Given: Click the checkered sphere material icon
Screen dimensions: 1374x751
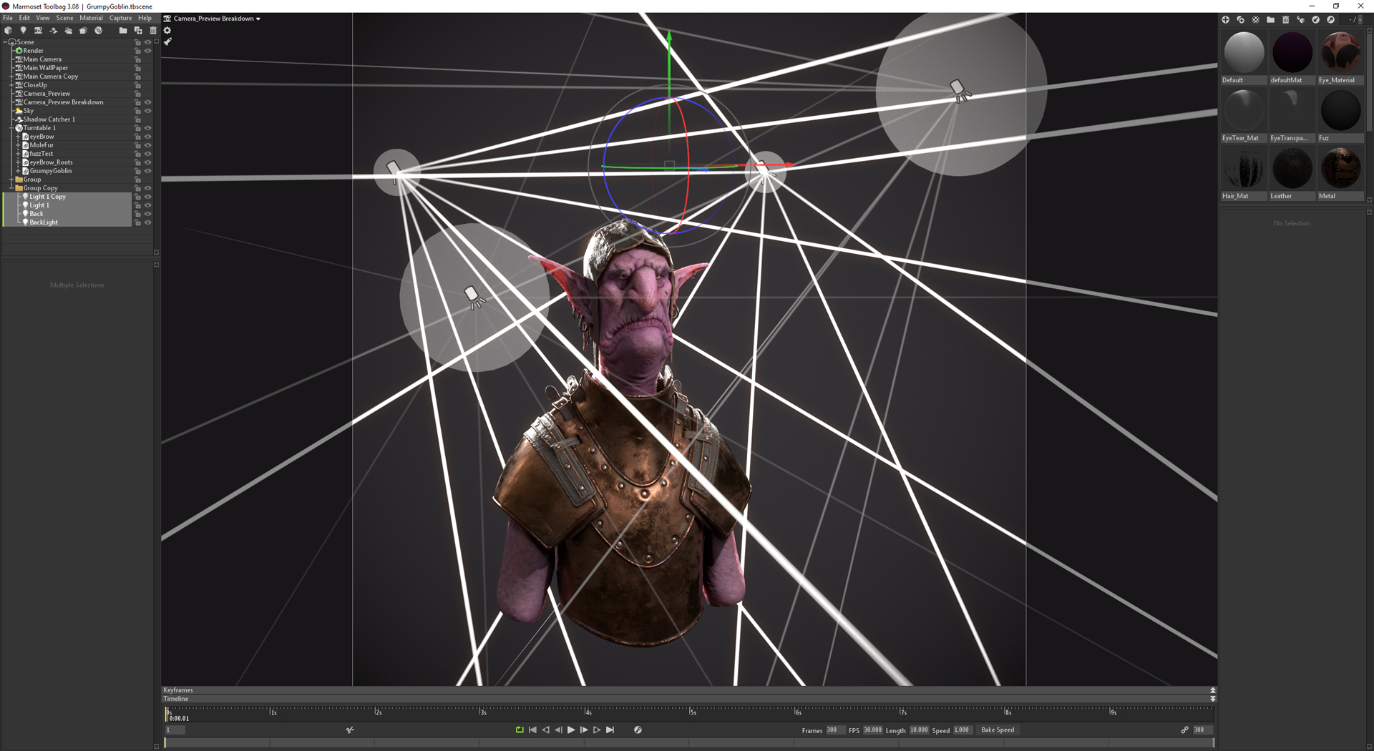Looking at the screenshot, I should tap(1256, 20).
